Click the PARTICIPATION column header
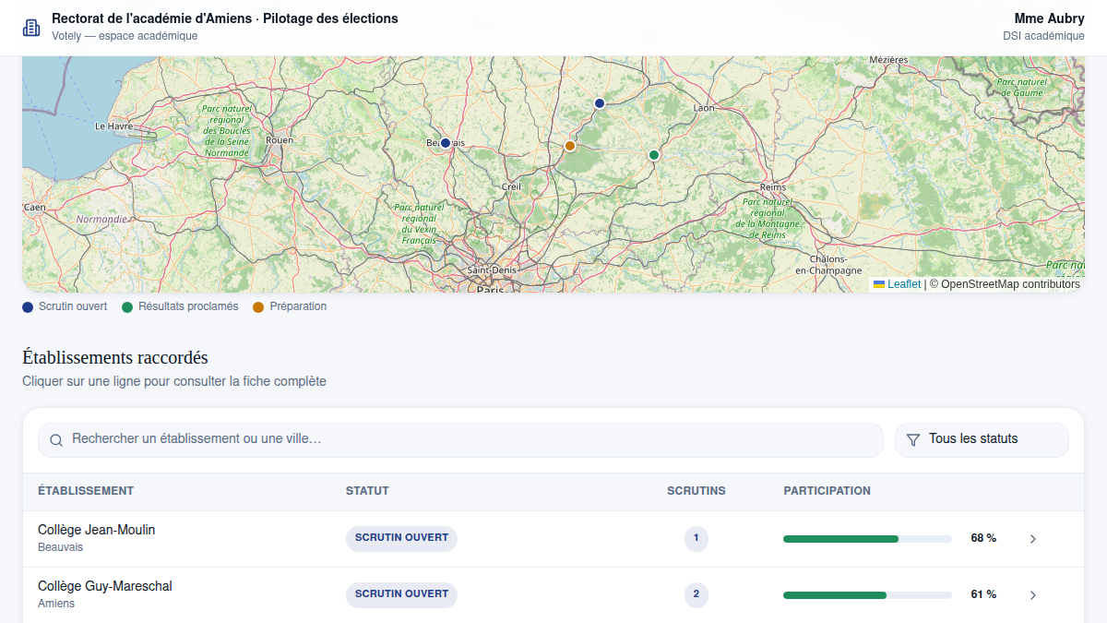The width and height of the screenshot is (1107, 623). tap(827, 491)
